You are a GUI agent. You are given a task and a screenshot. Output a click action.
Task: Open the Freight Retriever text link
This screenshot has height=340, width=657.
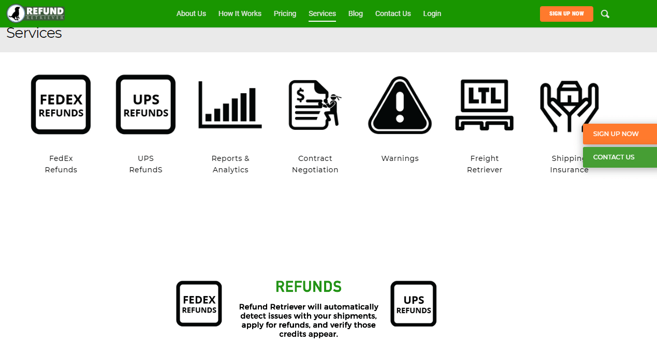pyautogui.click(x=485, y=164)
